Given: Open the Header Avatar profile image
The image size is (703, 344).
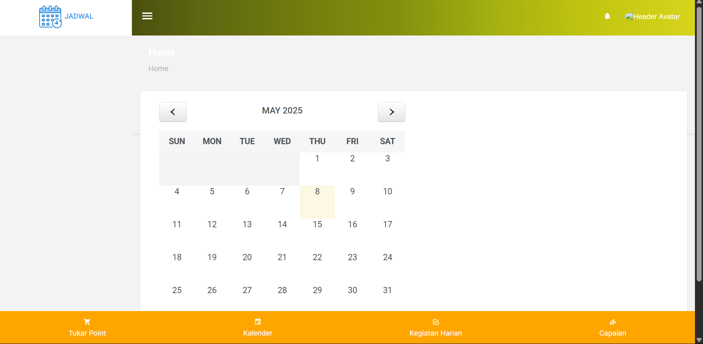Looking at the screenshot, I should tap(629, 16).
